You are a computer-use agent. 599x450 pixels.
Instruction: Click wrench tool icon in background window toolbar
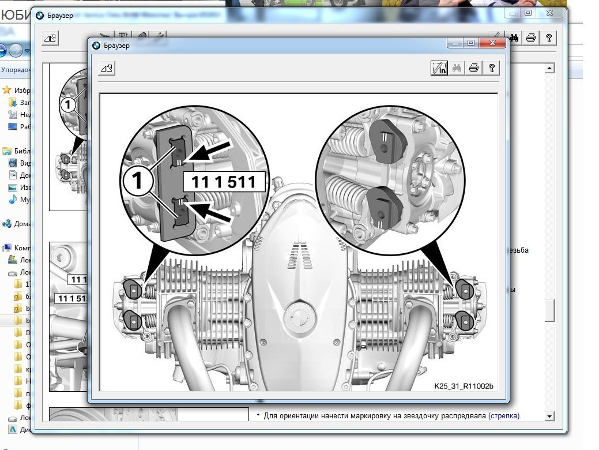coord(160,37)
